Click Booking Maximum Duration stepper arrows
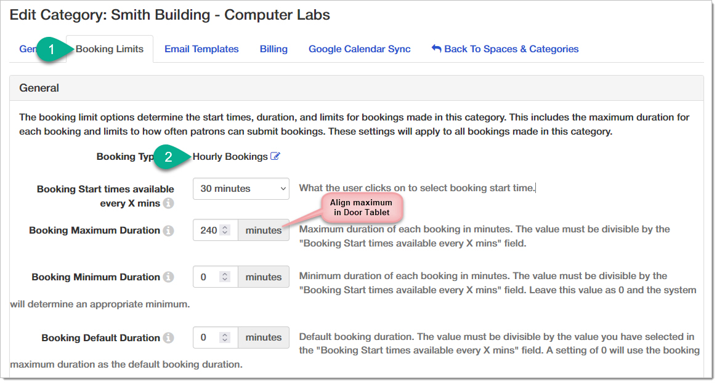The height and width of the screenshot is (383, 717). coord(225,231)
